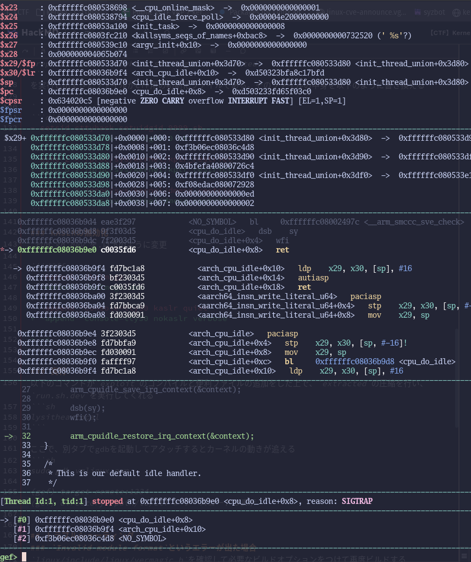Click the red "stopped" thread status
The height and width of the screenshot is (562, 471).
pos(107,501)
